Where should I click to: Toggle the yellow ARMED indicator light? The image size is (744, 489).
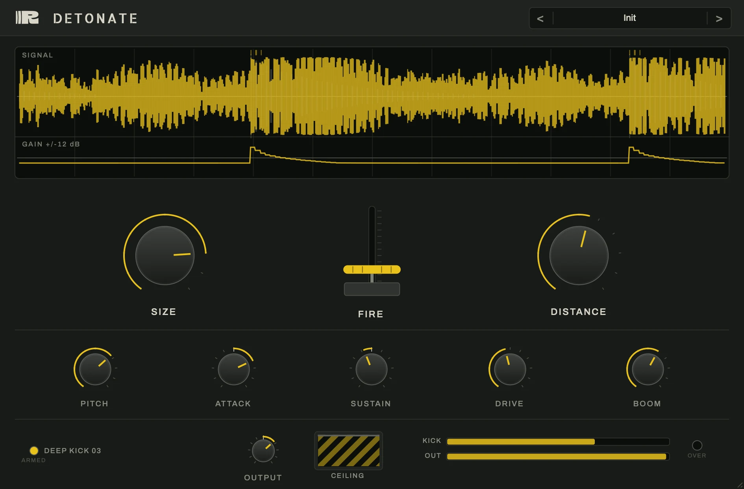point(34,450)
